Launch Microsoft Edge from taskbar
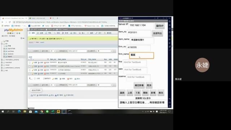 [19, 112]
